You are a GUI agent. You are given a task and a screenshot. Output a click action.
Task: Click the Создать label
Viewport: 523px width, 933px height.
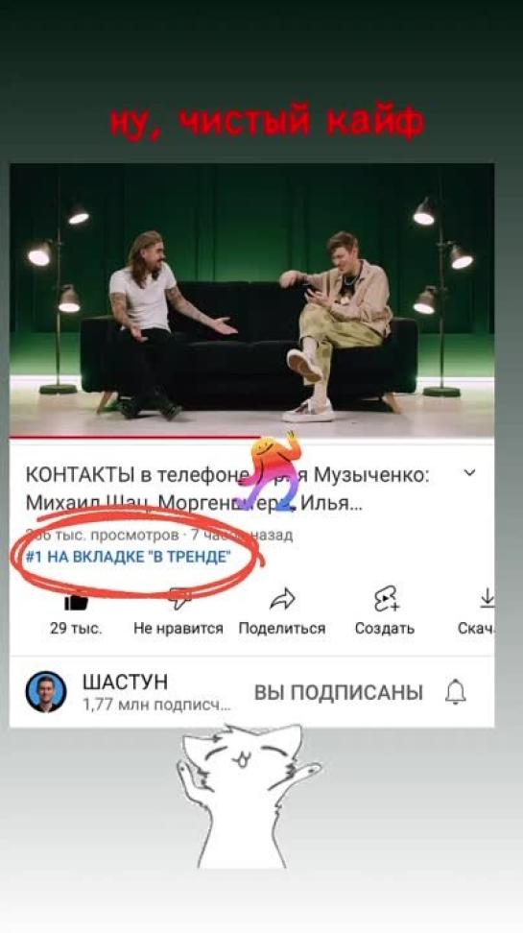(x=385, y=629)
